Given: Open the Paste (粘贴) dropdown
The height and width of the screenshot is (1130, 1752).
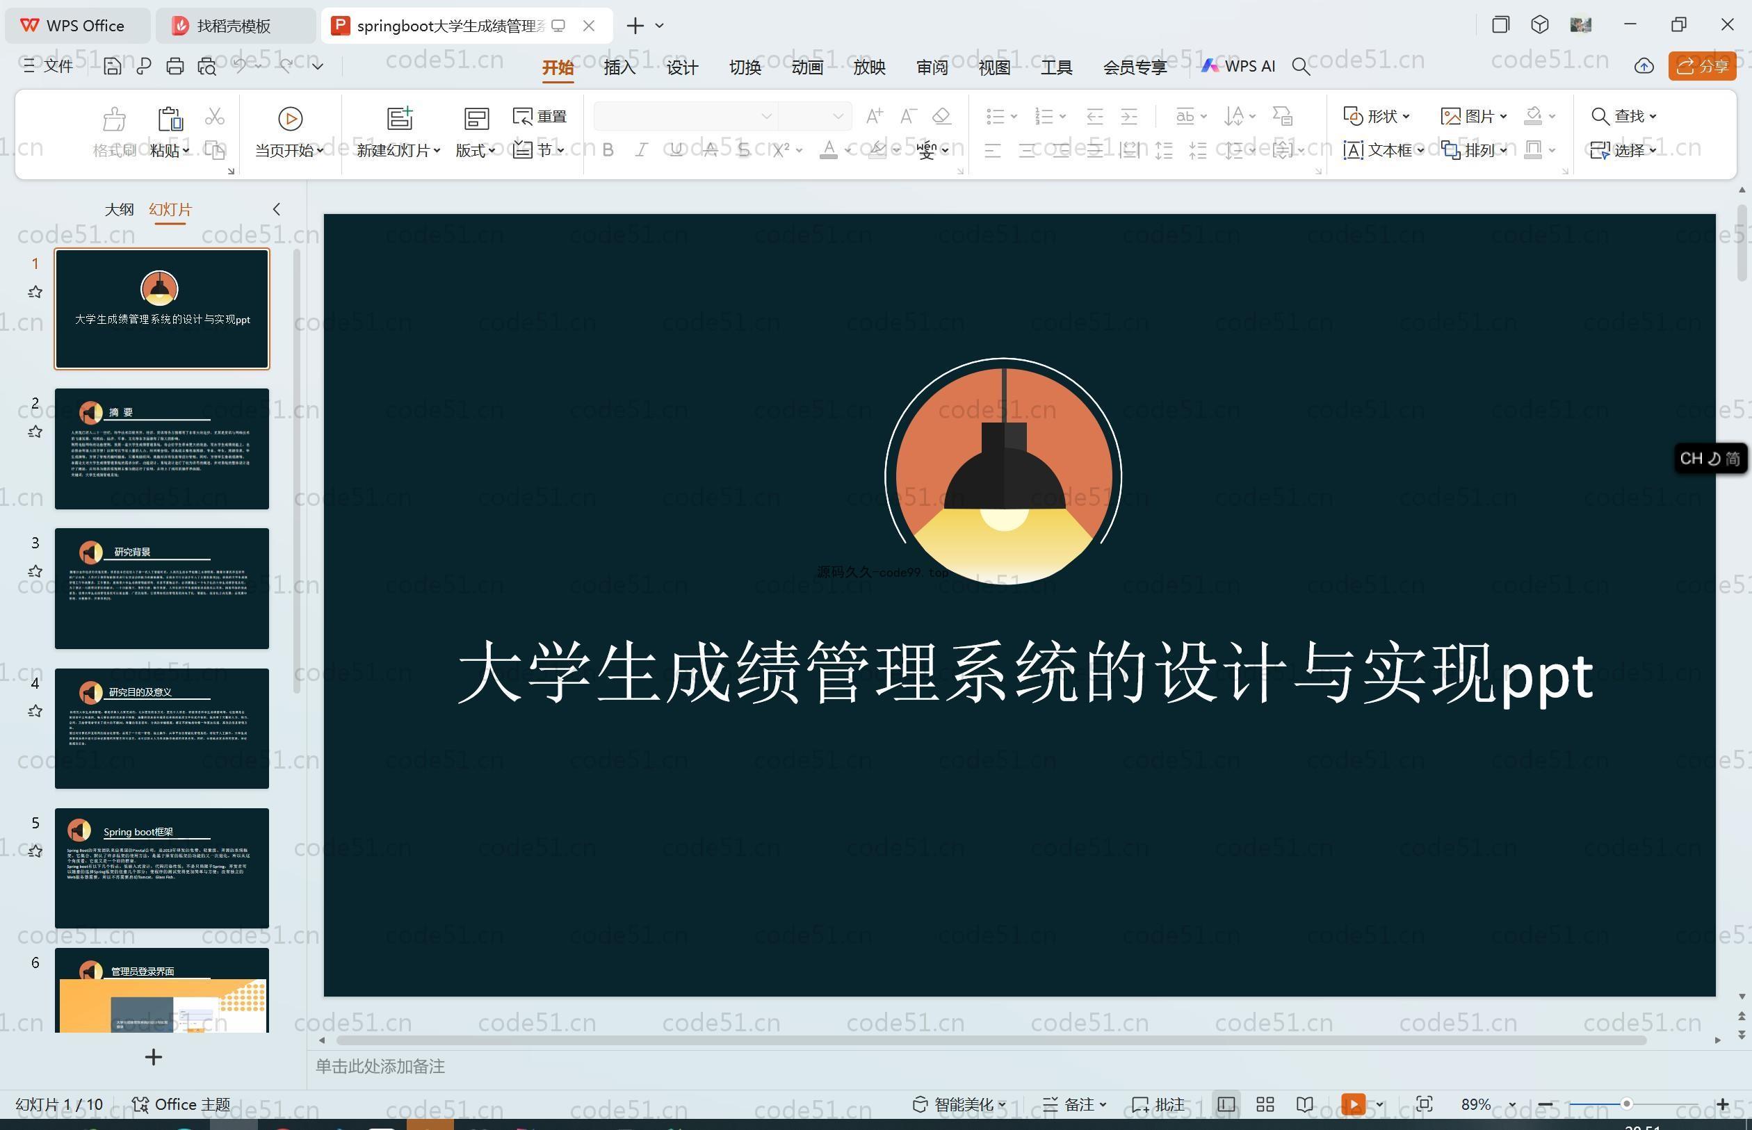Looking at the screenshot, I should pyautogui.click(x=170, y=150).
